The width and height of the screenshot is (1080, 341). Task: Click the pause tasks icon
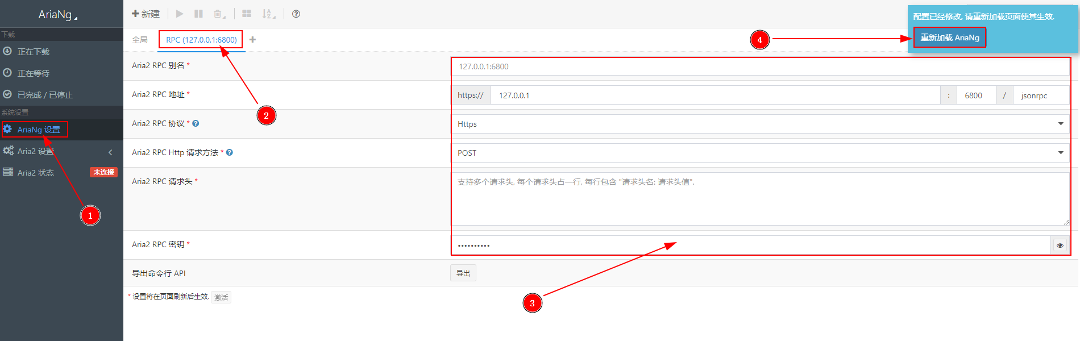tap(198, 14)
